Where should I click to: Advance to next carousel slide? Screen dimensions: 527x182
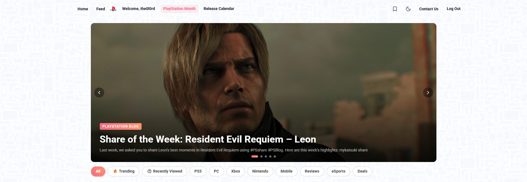428,93
